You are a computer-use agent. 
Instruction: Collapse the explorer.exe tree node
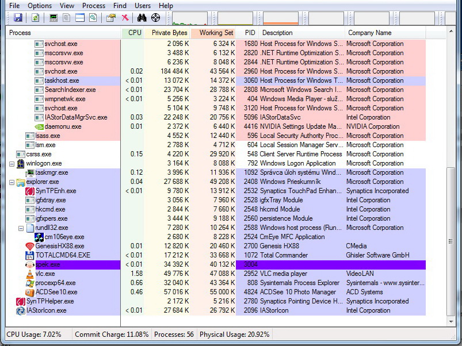(x=12, y=182)
